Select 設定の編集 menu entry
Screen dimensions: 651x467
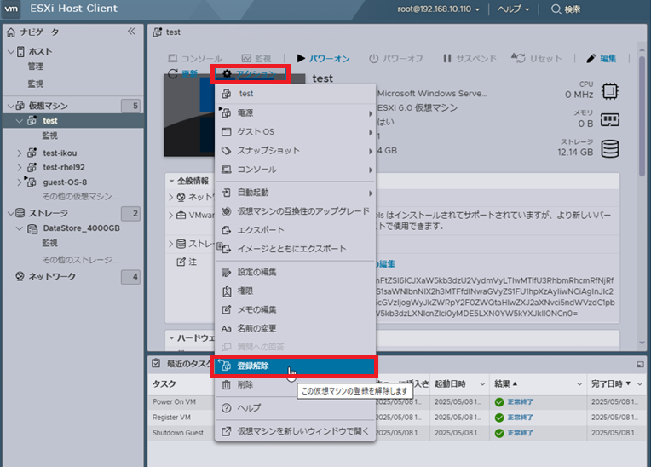295,272
